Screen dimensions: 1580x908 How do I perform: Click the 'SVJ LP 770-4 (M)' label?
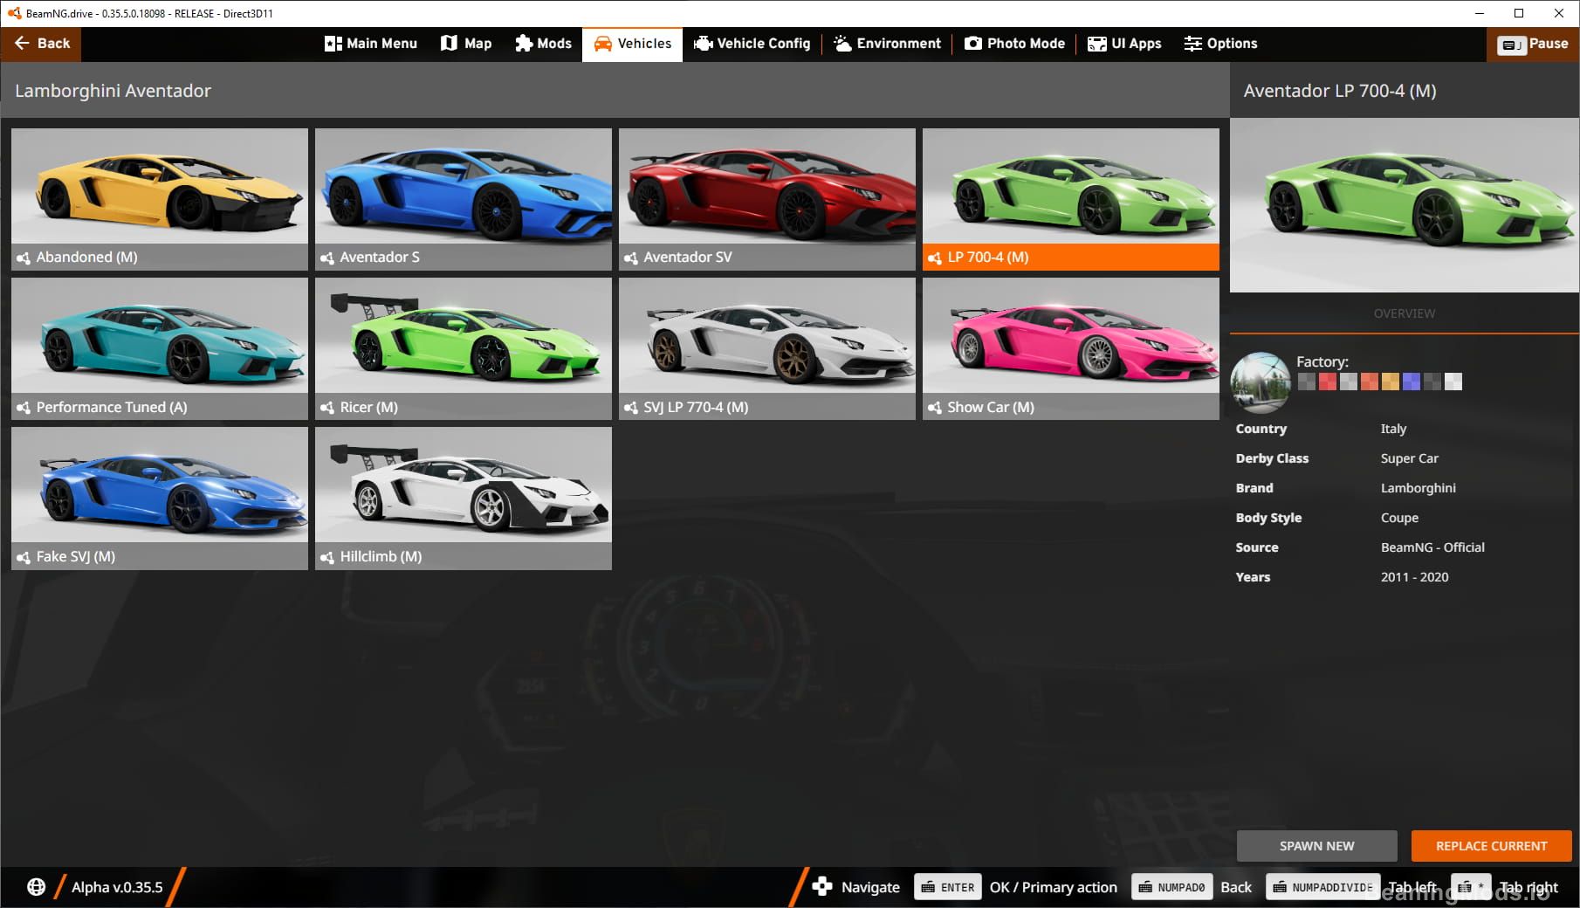click(696, 408)
